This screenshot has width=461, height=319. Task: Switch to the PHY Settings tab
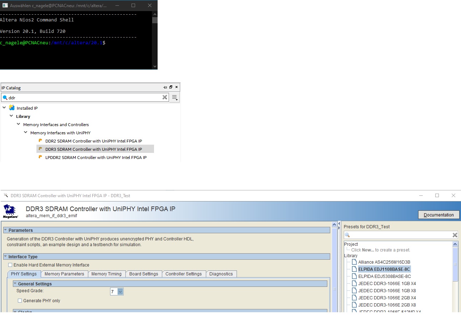[24, 274]
